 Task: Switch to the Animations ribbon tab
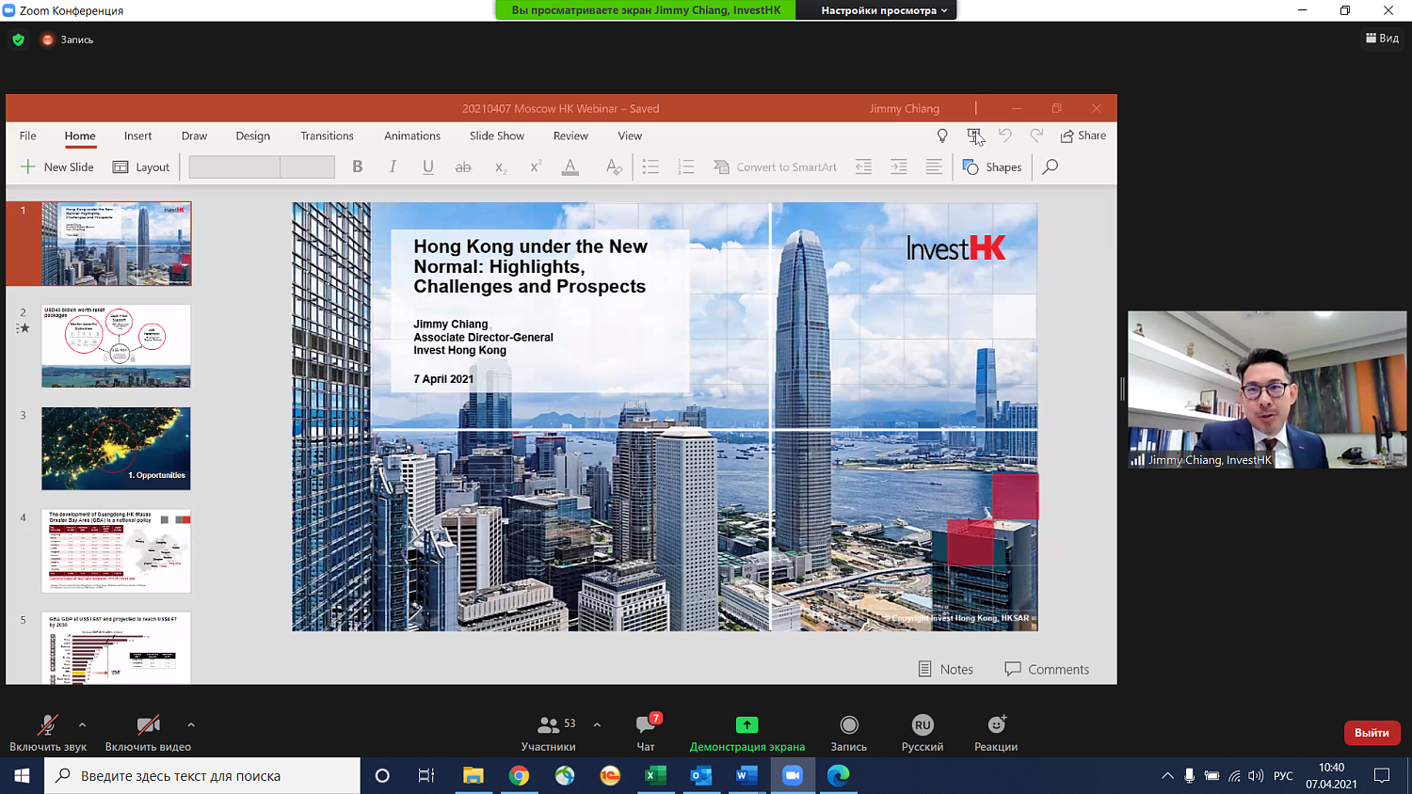[x=412, y=135]
